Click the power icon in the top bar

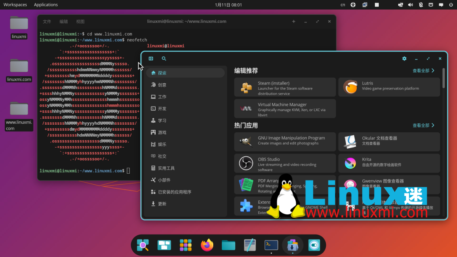pos(451,5)
